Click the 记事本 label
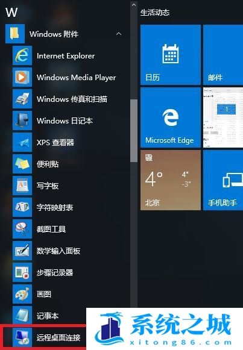The height and width of the screenshot is (350, 243). [x=48, y=316]
